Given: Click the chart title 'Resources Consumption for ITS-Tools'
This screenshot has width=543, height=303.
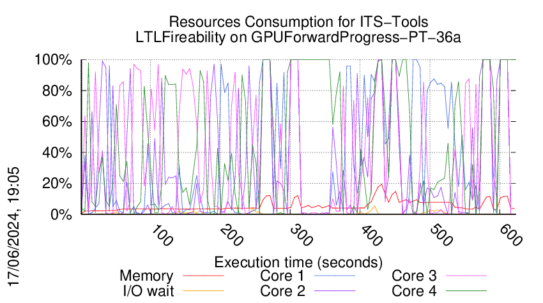Looking at the screenshot, I should pos(298,22).
